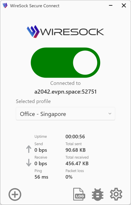Screen dimensions: 131x205
Task: Click the Receive rate value 0 bps
Action: 41,164
